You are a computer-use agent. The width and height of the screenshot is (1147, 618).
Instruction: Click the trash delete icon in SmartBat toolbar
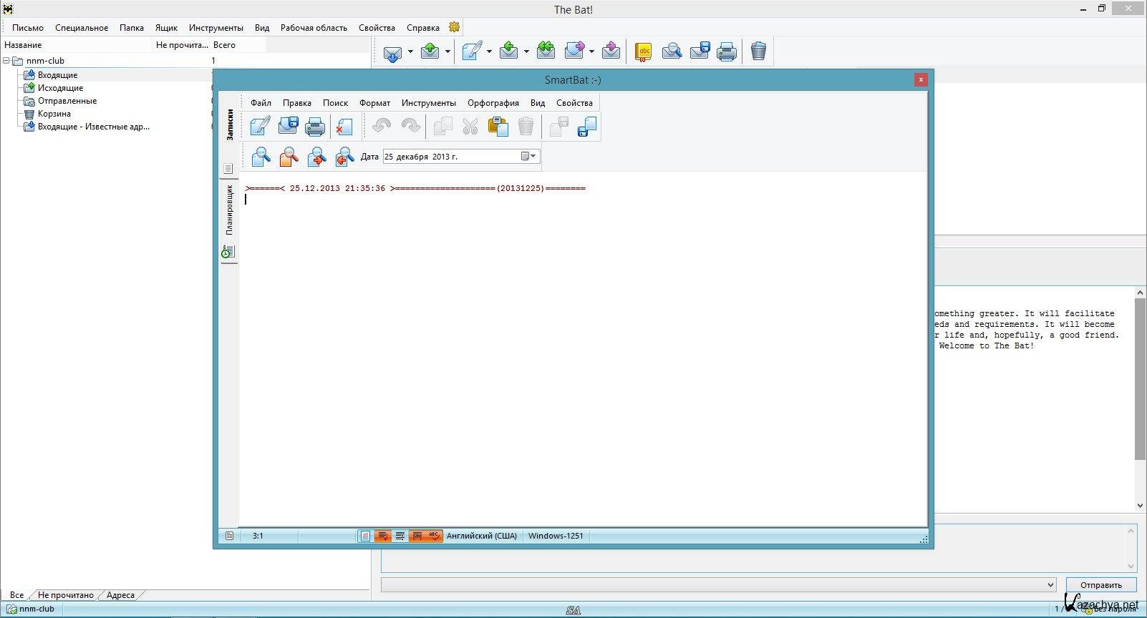[x=526, y=127]
